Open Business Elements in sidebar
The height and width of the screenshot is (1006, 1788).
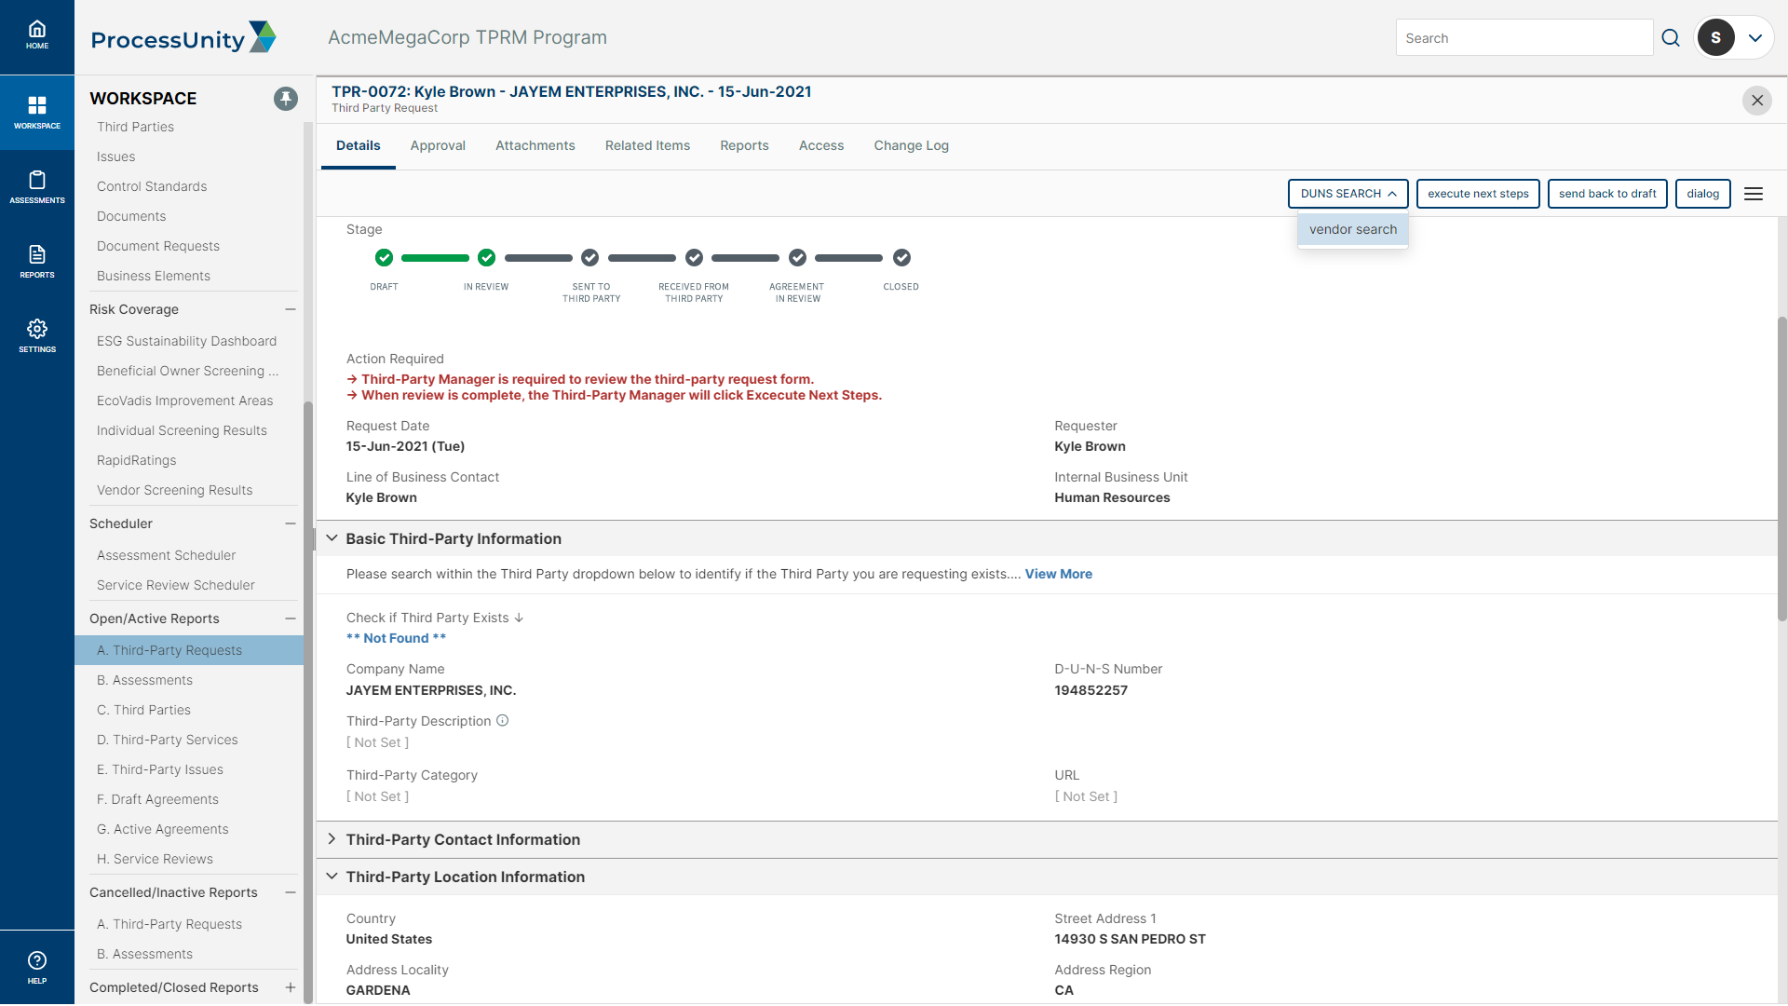pos(154,276)
